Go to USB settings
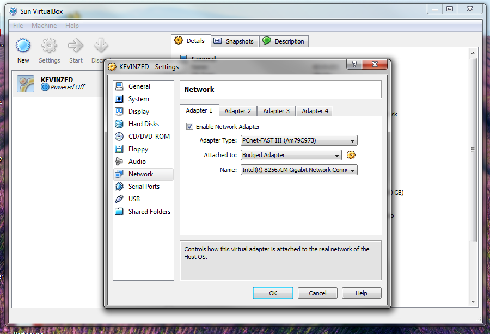Screen dimensions: 490x334 coord(134,199)
